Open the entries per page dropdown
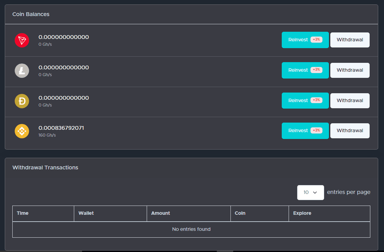This screenshot has height=252, width=384. pos(310,193)
